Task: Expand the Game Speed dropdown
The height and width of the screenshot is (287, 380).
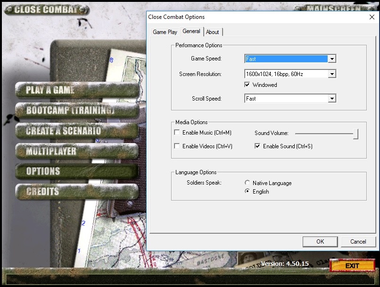Action: (x=332, y=59)
